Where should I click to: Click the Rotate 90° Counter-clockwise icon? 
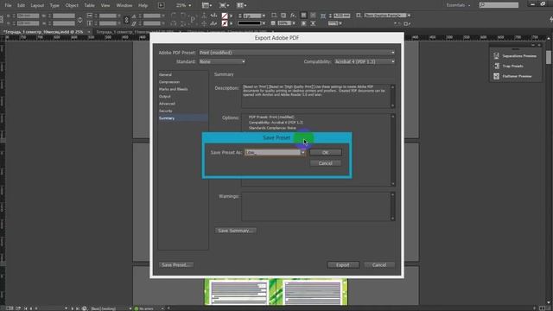coord(182,16)
